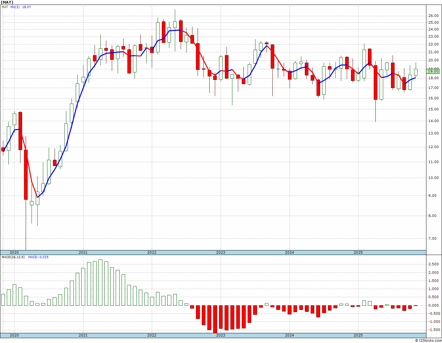Select the 12.00 price axis label
Viewport: 442px width, 343px height.
[433, 147]
